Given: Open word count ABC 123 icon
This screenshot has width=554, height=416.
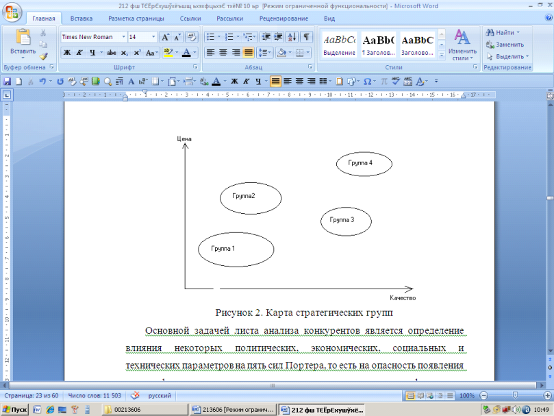Looking at the screenshot, I should pos(407,82).
